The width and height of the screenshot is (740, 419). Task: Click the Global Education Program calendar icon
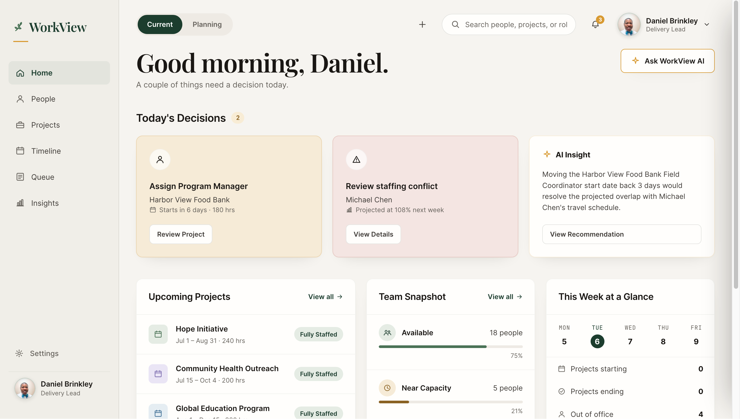[158, 412]
